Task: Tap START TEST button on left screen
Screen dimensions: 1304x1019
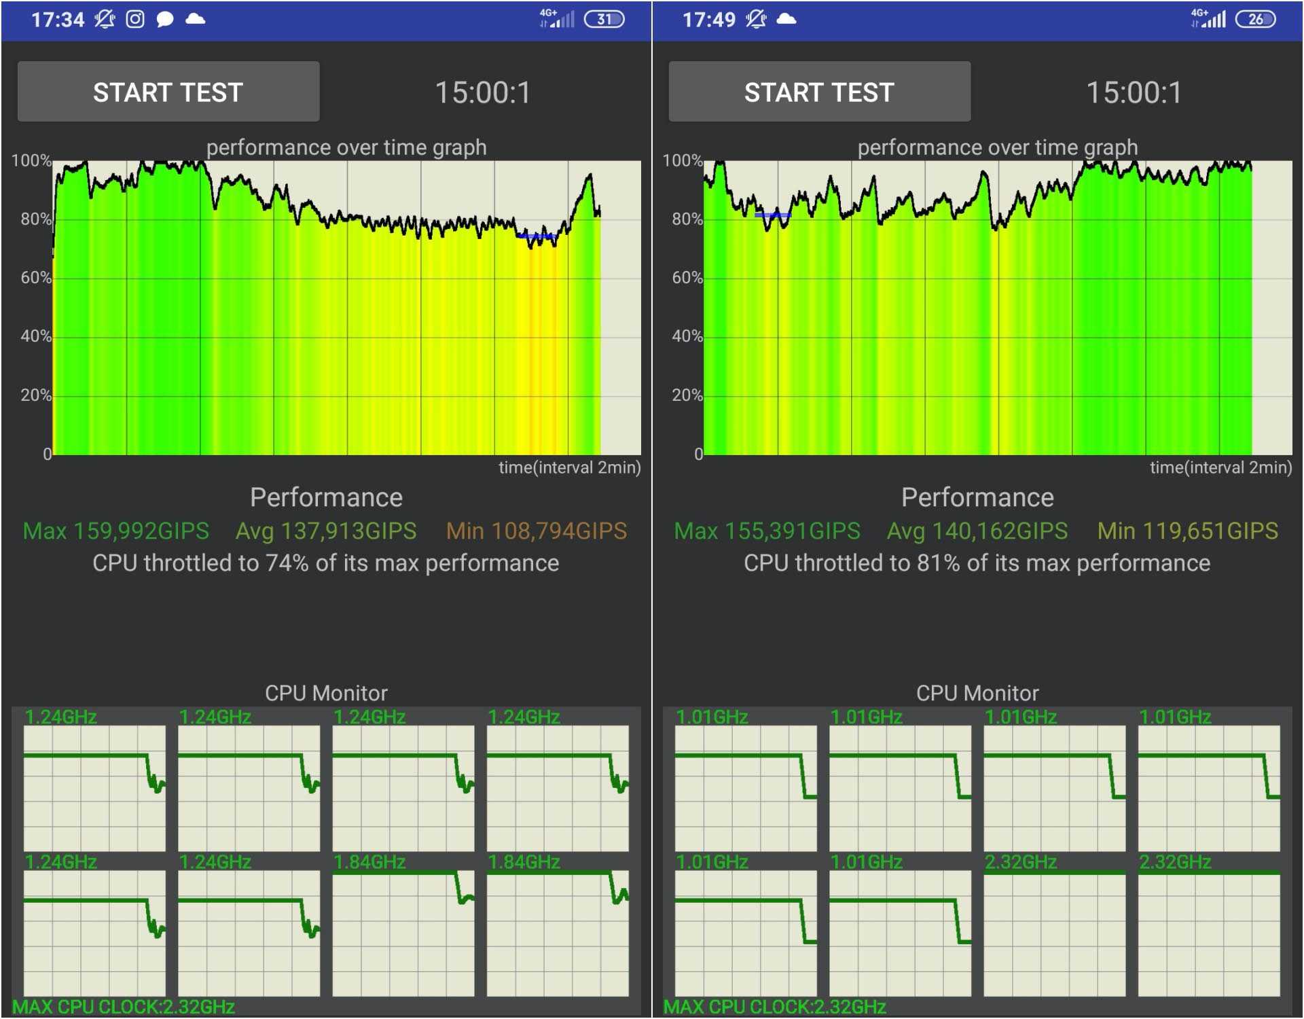Action: [168, 92]
